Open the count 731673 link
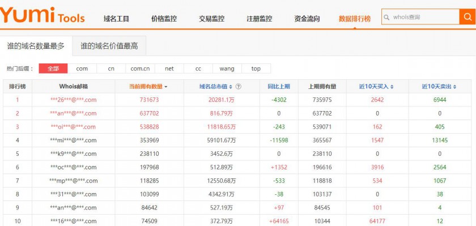The width and height of the screenshot is (476, 226). click(150, 100)
